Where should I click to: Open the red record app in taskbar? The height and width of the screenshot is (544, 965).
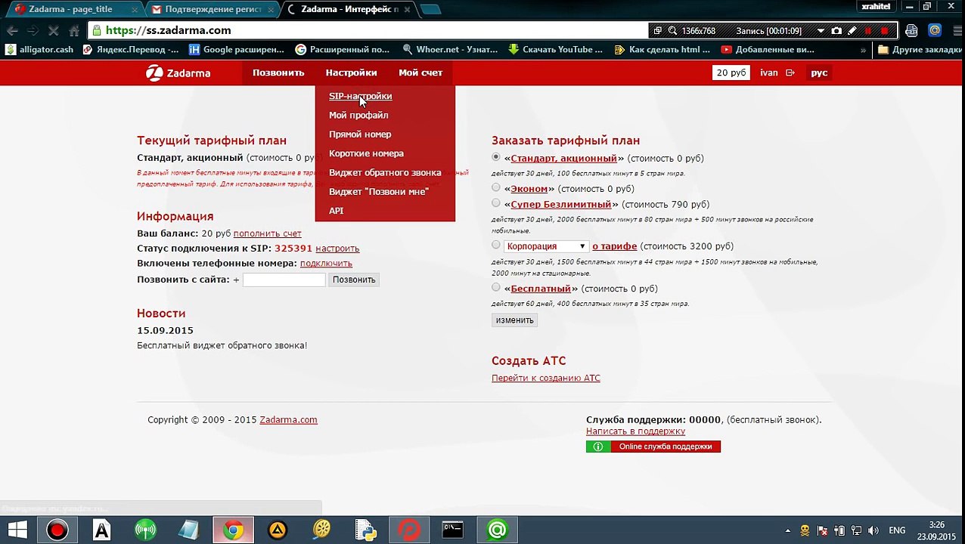57,530
